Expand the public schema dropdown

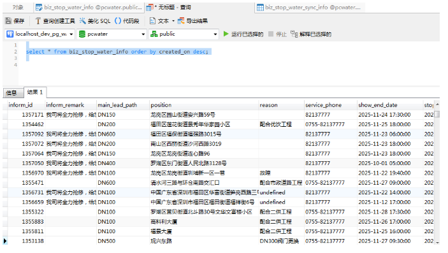pos(215,34)
